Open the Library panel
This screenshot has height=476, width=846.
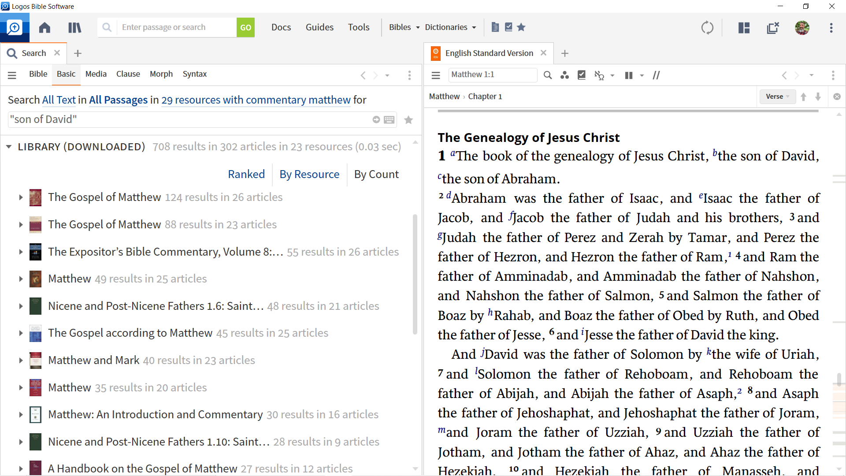(x=75, y=27)
